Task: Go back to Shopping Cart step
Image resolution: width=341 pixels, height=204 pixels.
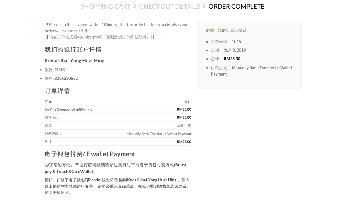Action: (x=105, y=7)
